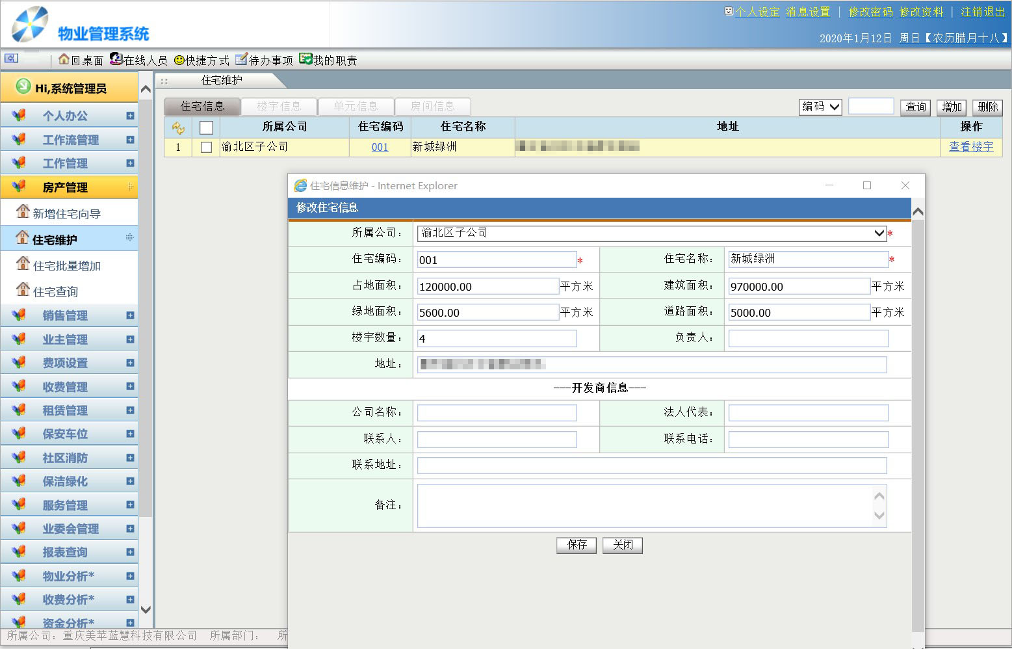Click the 住宅查询 house icon
Screen dimensions: 1012x649
[23, 290]
